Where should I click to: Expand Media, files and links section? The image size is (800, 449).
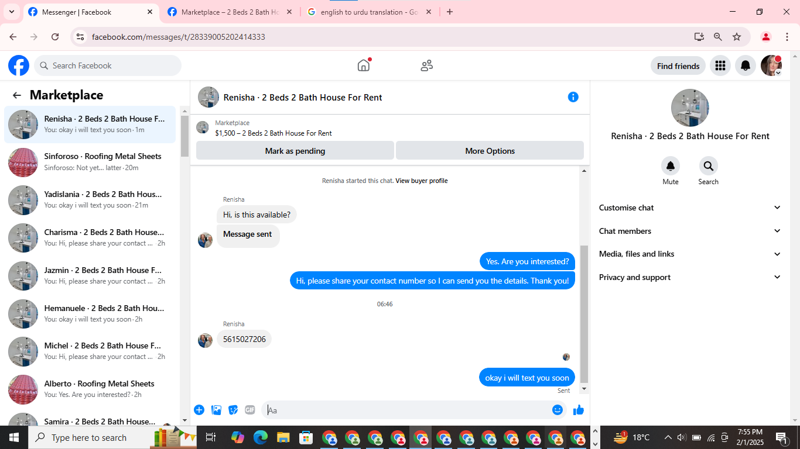690,254
